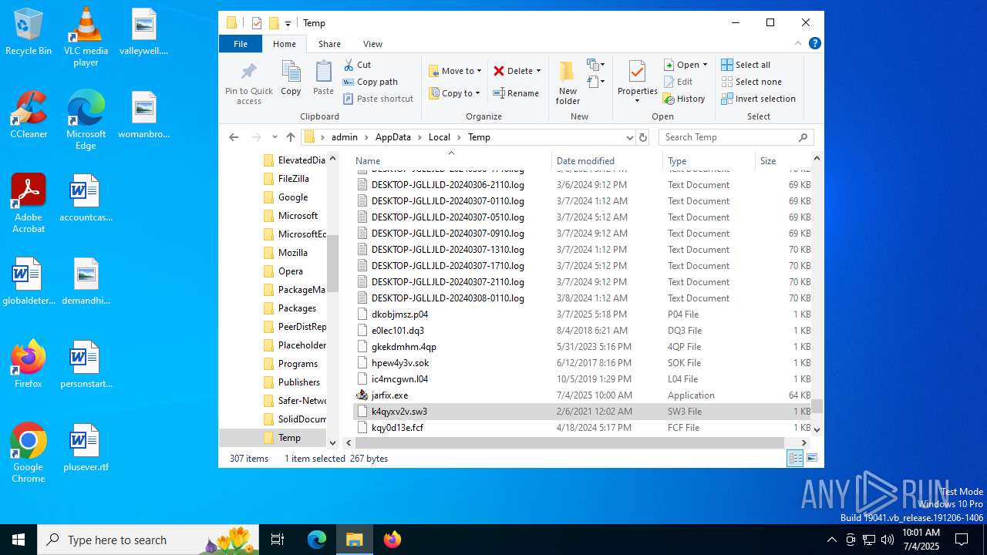Select Opera folder in navigation tree
This screenshot has height=555, width=987.
click(x=290, y=271)
